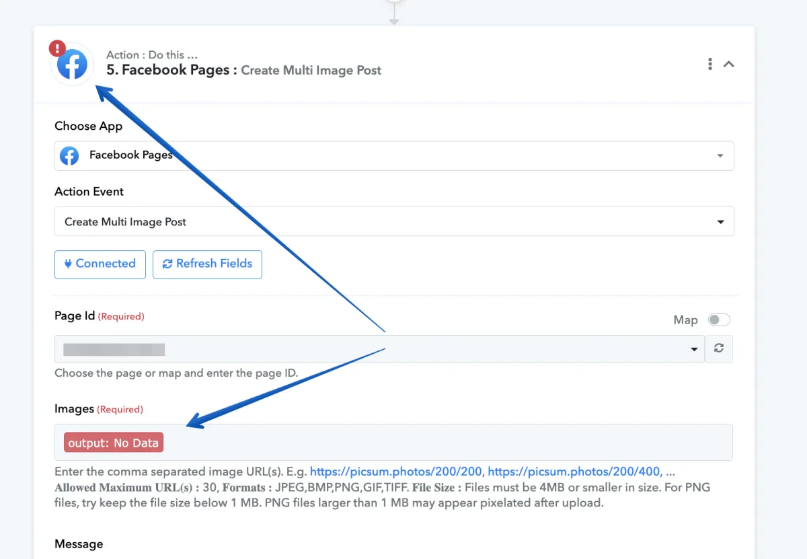Viewport: 807px width, 559px height.
Task: Open the Page Id dropdown
Action: click(379, 349)
